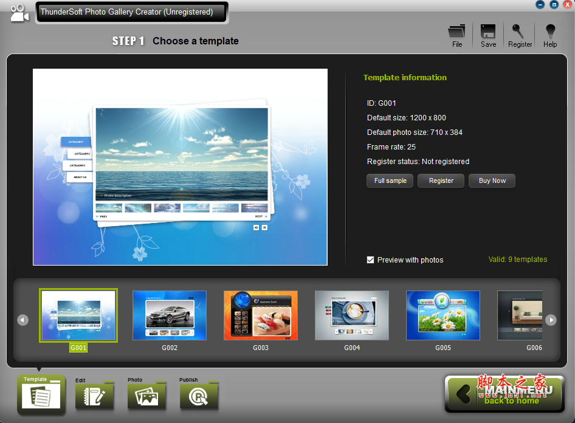Viewport: 575px width, 423px height.
Task: Close the application window
Action: [568, 5]
